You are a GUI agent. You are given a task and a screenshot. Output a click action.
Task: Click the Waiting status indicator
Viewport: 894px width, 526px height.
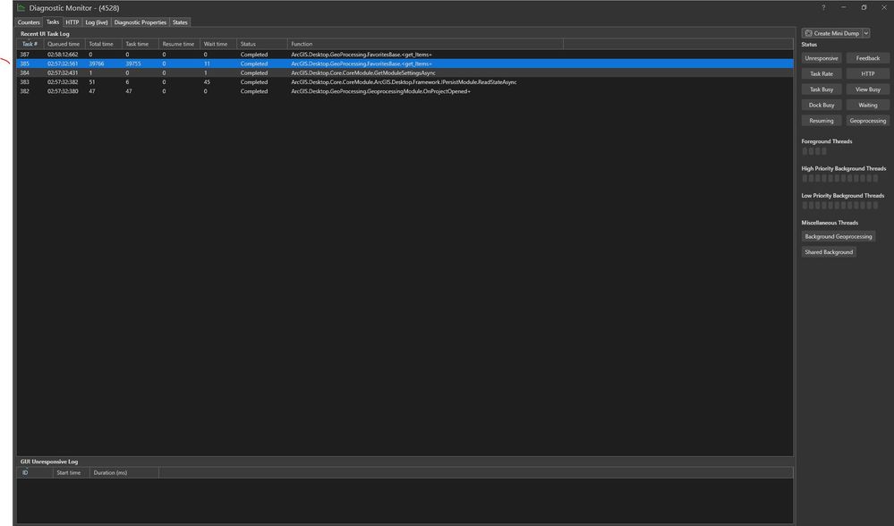(868, 105)
